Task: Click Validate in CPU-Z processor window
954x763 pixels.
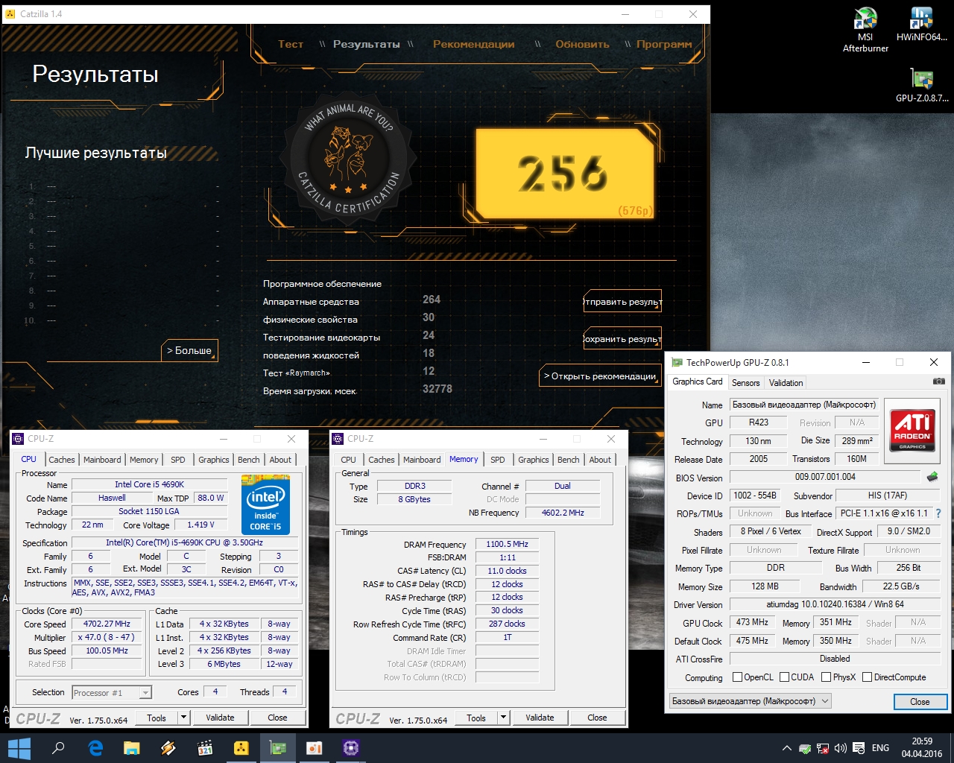Action: coord(220,718)
